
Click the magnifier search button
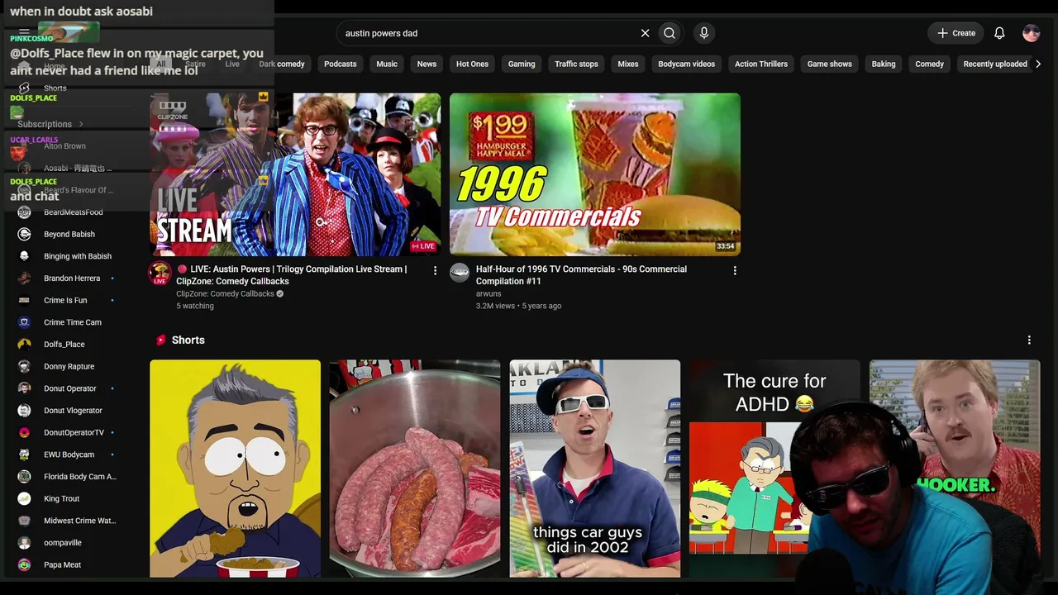670,33
